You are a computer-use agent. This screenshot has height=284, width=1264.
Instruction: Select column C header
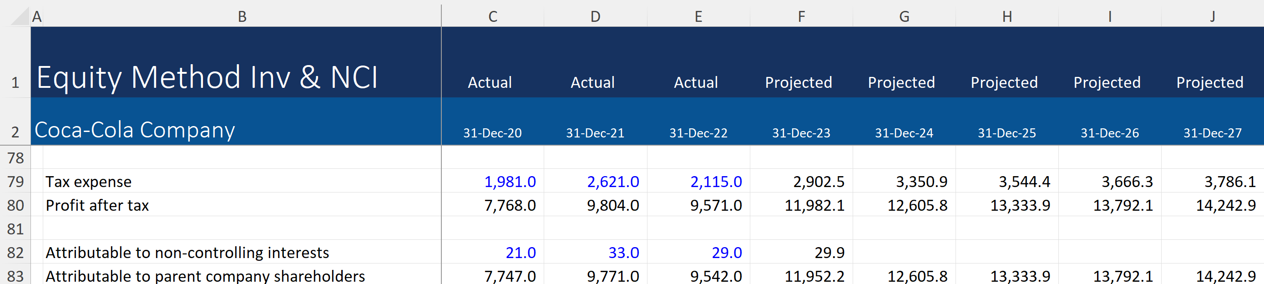pos(493,17)
